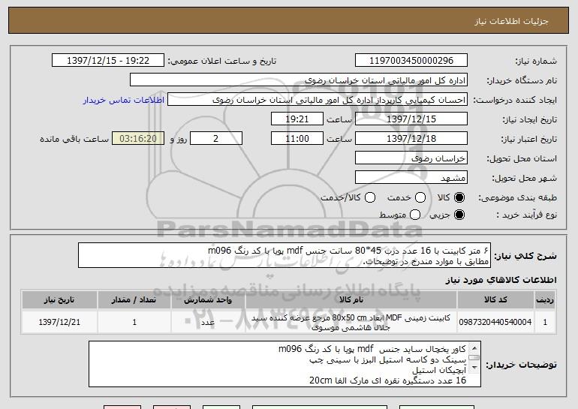The height and width of the screenshot is (409, 578).
Task: Click scroll down arrow in buyer notes
Action: tap(474, 368)
